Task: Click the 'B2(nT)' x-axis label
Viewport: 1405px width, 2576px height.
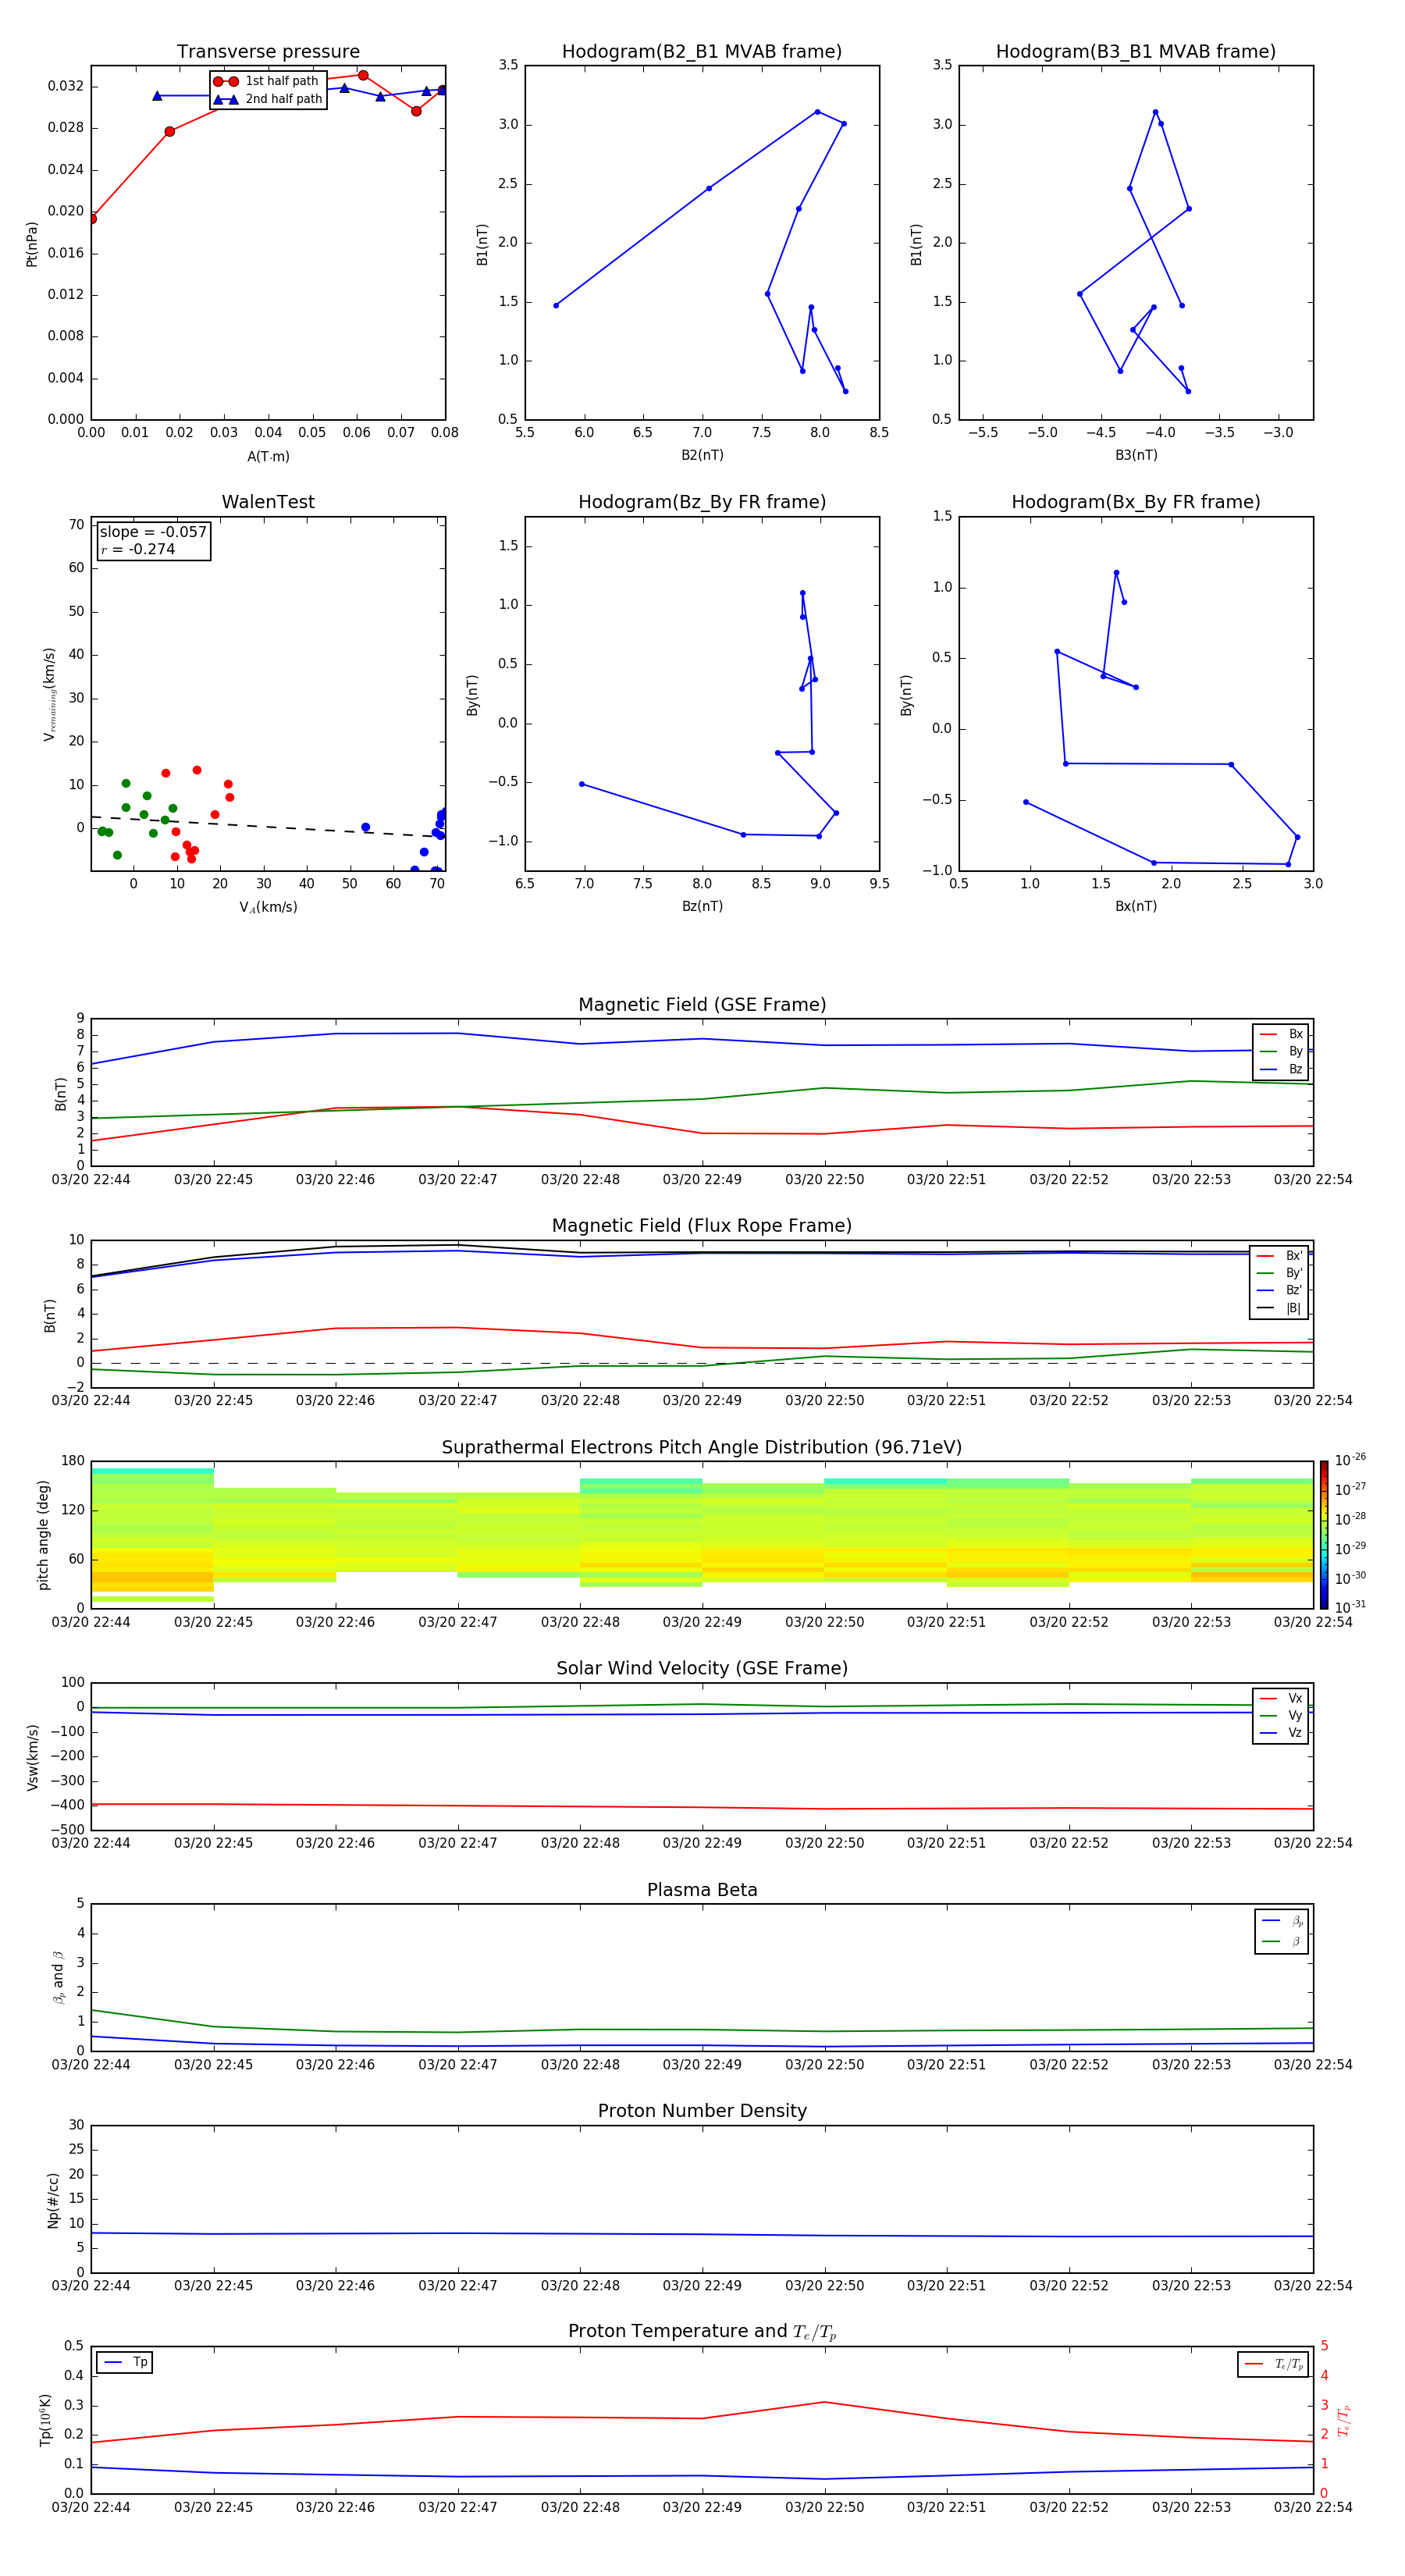Action: [702, 455]
